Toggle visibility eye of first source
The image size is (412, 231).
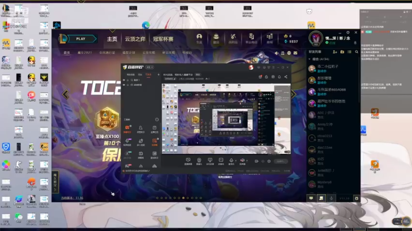124,80
